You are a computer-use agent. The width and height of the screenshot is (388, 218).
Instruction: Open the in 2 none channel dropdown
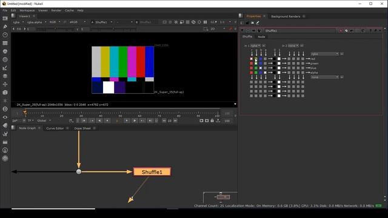(293, 46)
